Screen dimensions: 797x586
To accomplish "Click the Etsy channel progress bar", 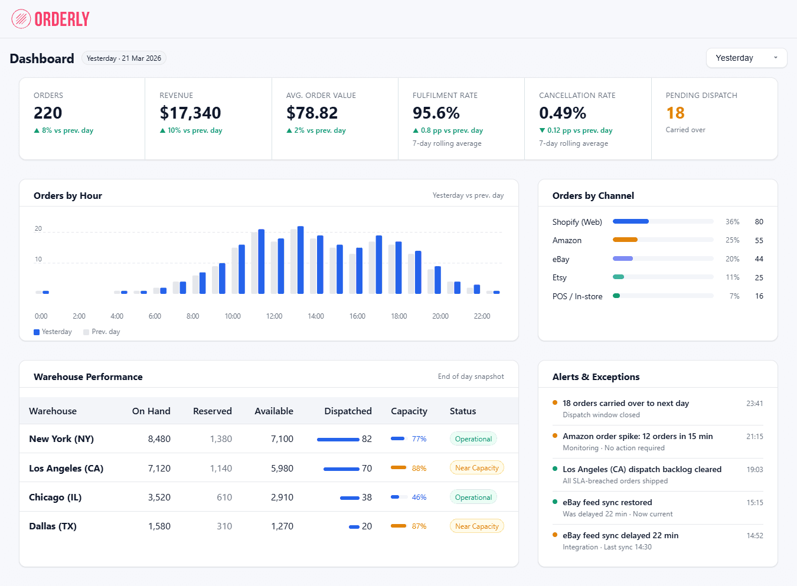I will click(x=663, y=277).
